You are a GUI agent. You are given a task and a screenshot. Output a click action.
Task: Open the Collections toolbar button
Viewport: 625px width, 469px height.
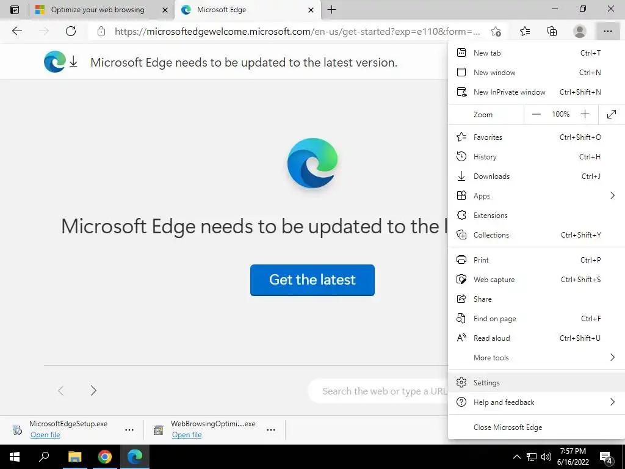[552, 31]
